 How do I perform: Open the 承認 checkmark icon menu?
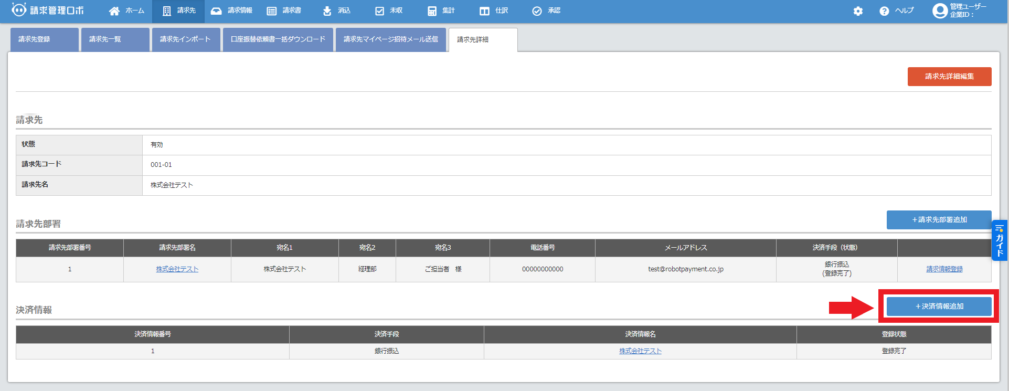click(546, 11)
